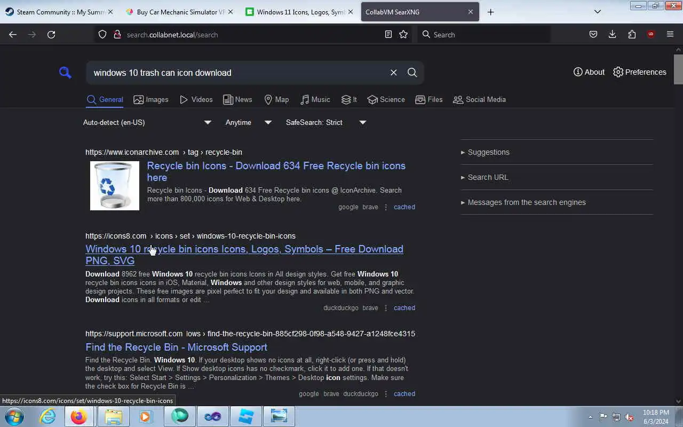The width and height of the screenshot is (683, 427).
Task: Show hidden tray icons arrow
Action: coord(590,417)
